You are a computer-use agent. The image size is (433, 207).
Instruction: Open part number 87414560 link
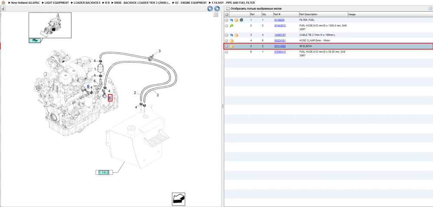[x=280, y=46]
